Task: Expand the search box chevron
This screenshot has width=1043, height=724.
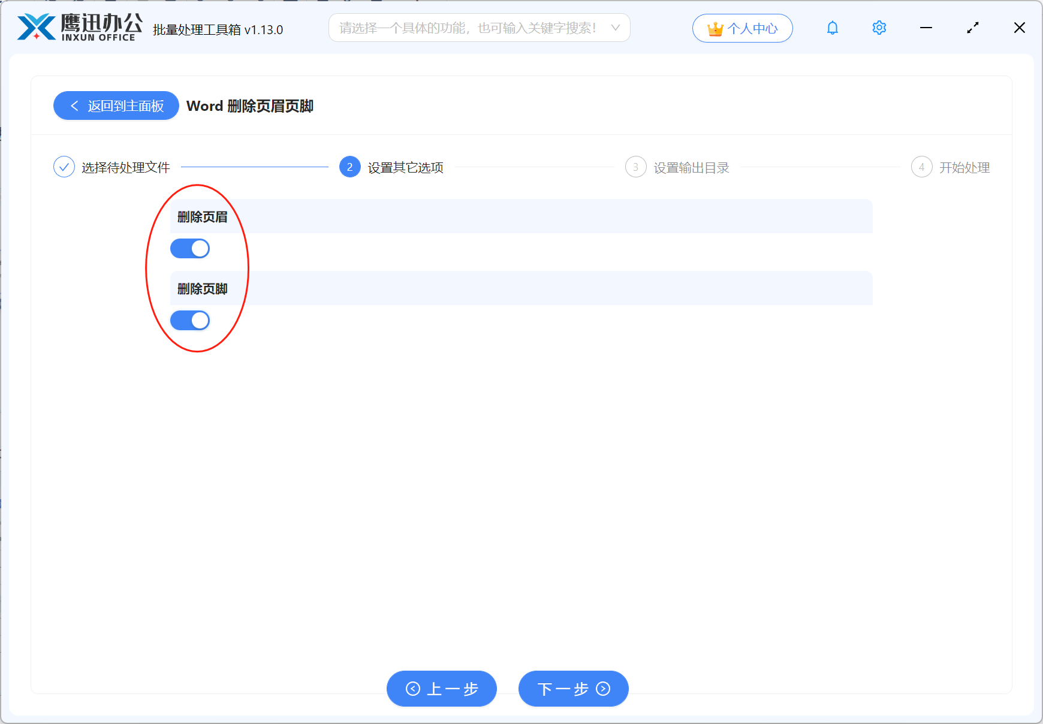Action: [616, 28]
